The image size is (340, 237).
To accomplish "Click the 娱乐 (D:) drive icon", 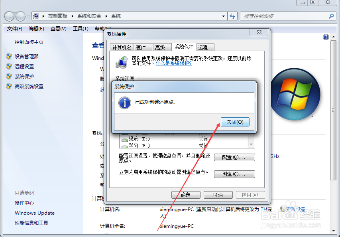I will [x=124, y=140].
